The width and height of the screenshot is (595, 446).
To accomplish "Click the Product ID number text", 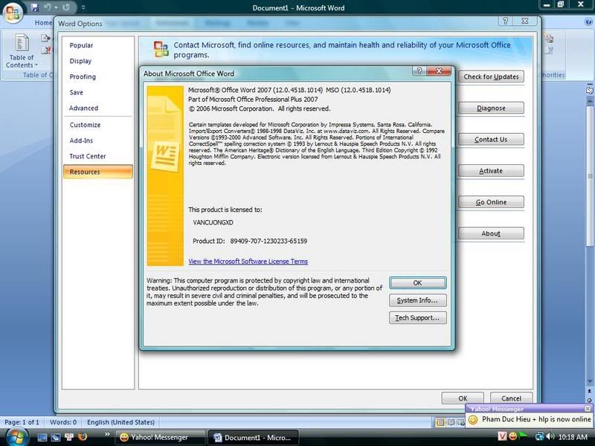I will (x=268, y=241).
